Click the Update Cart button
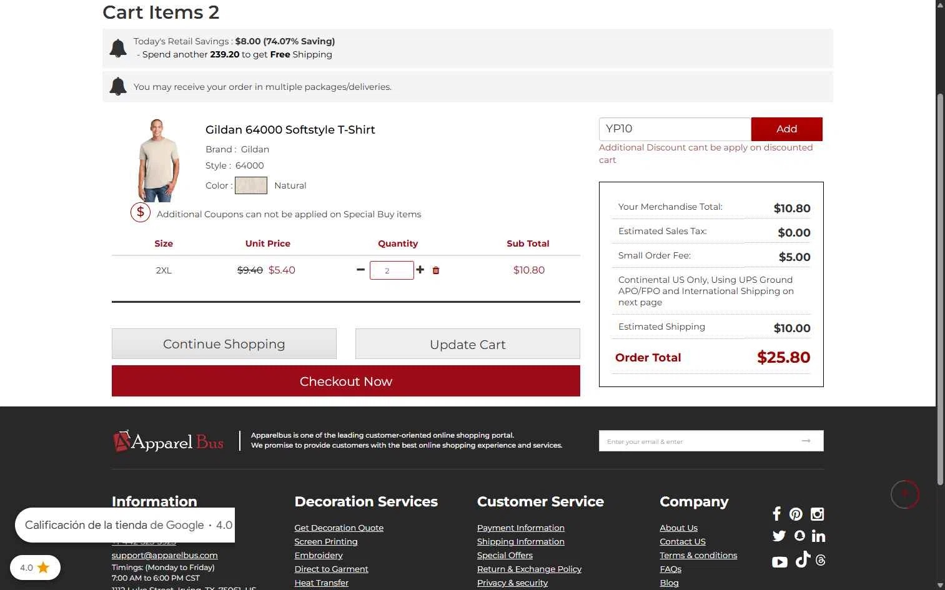Viewport: 945px width, 590px height. pyautogui.click(x=468, y=344)
